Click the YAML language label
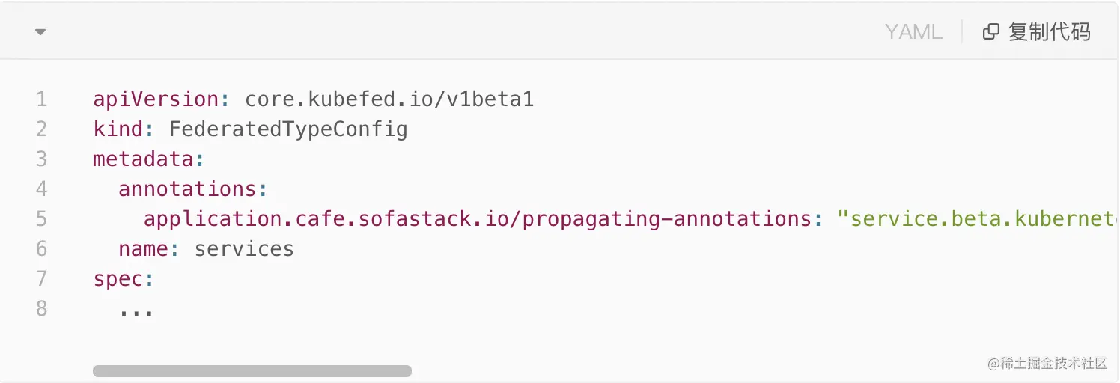1120x383 pixels. (x=913, y=31)
